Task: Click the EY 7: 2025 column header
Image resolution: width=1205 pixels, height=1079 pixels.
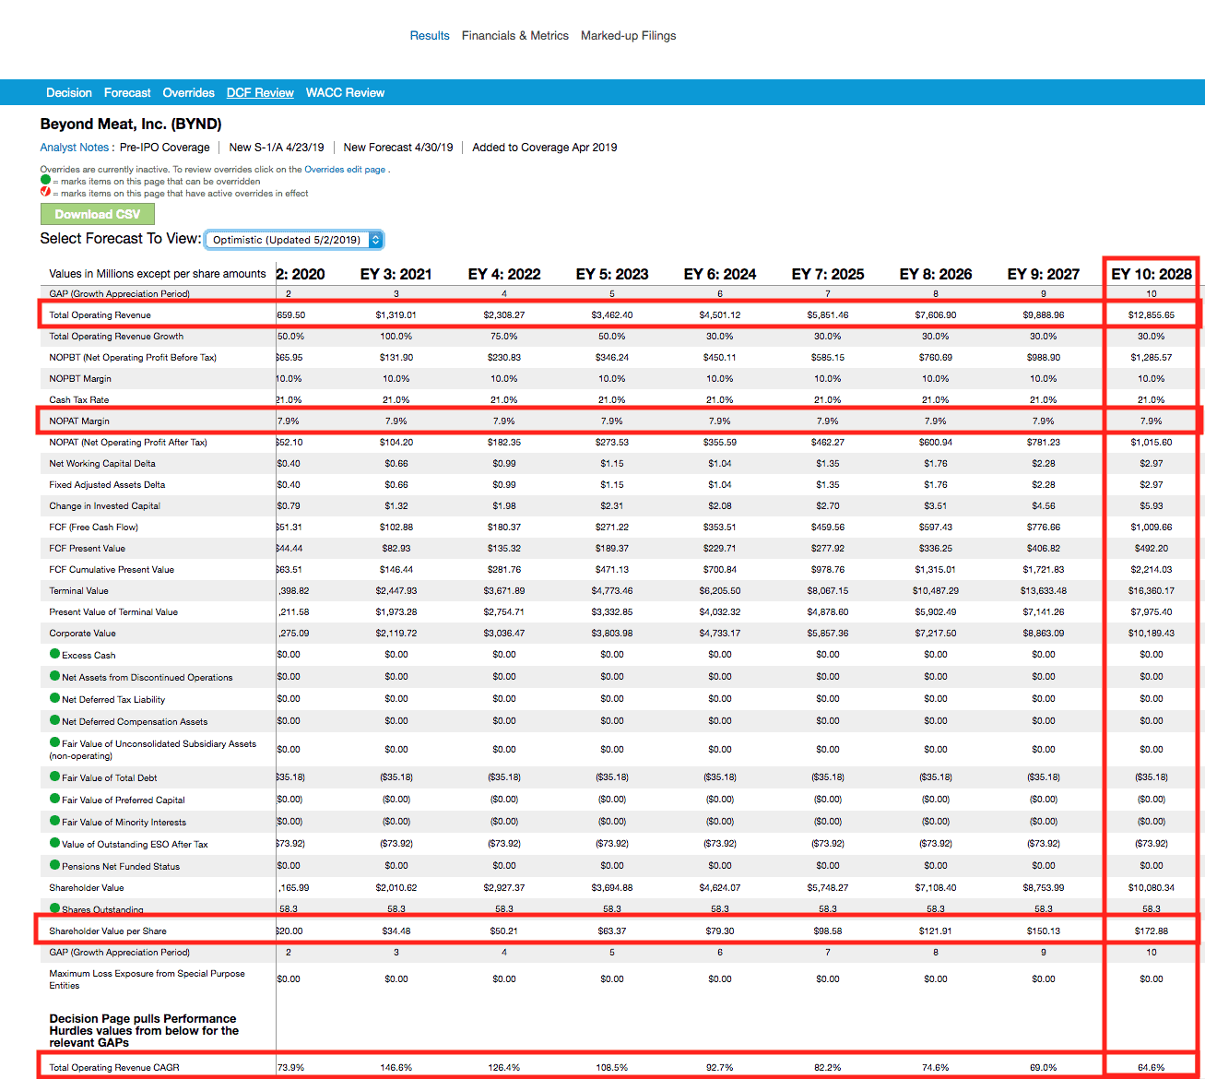Action: 828,274
